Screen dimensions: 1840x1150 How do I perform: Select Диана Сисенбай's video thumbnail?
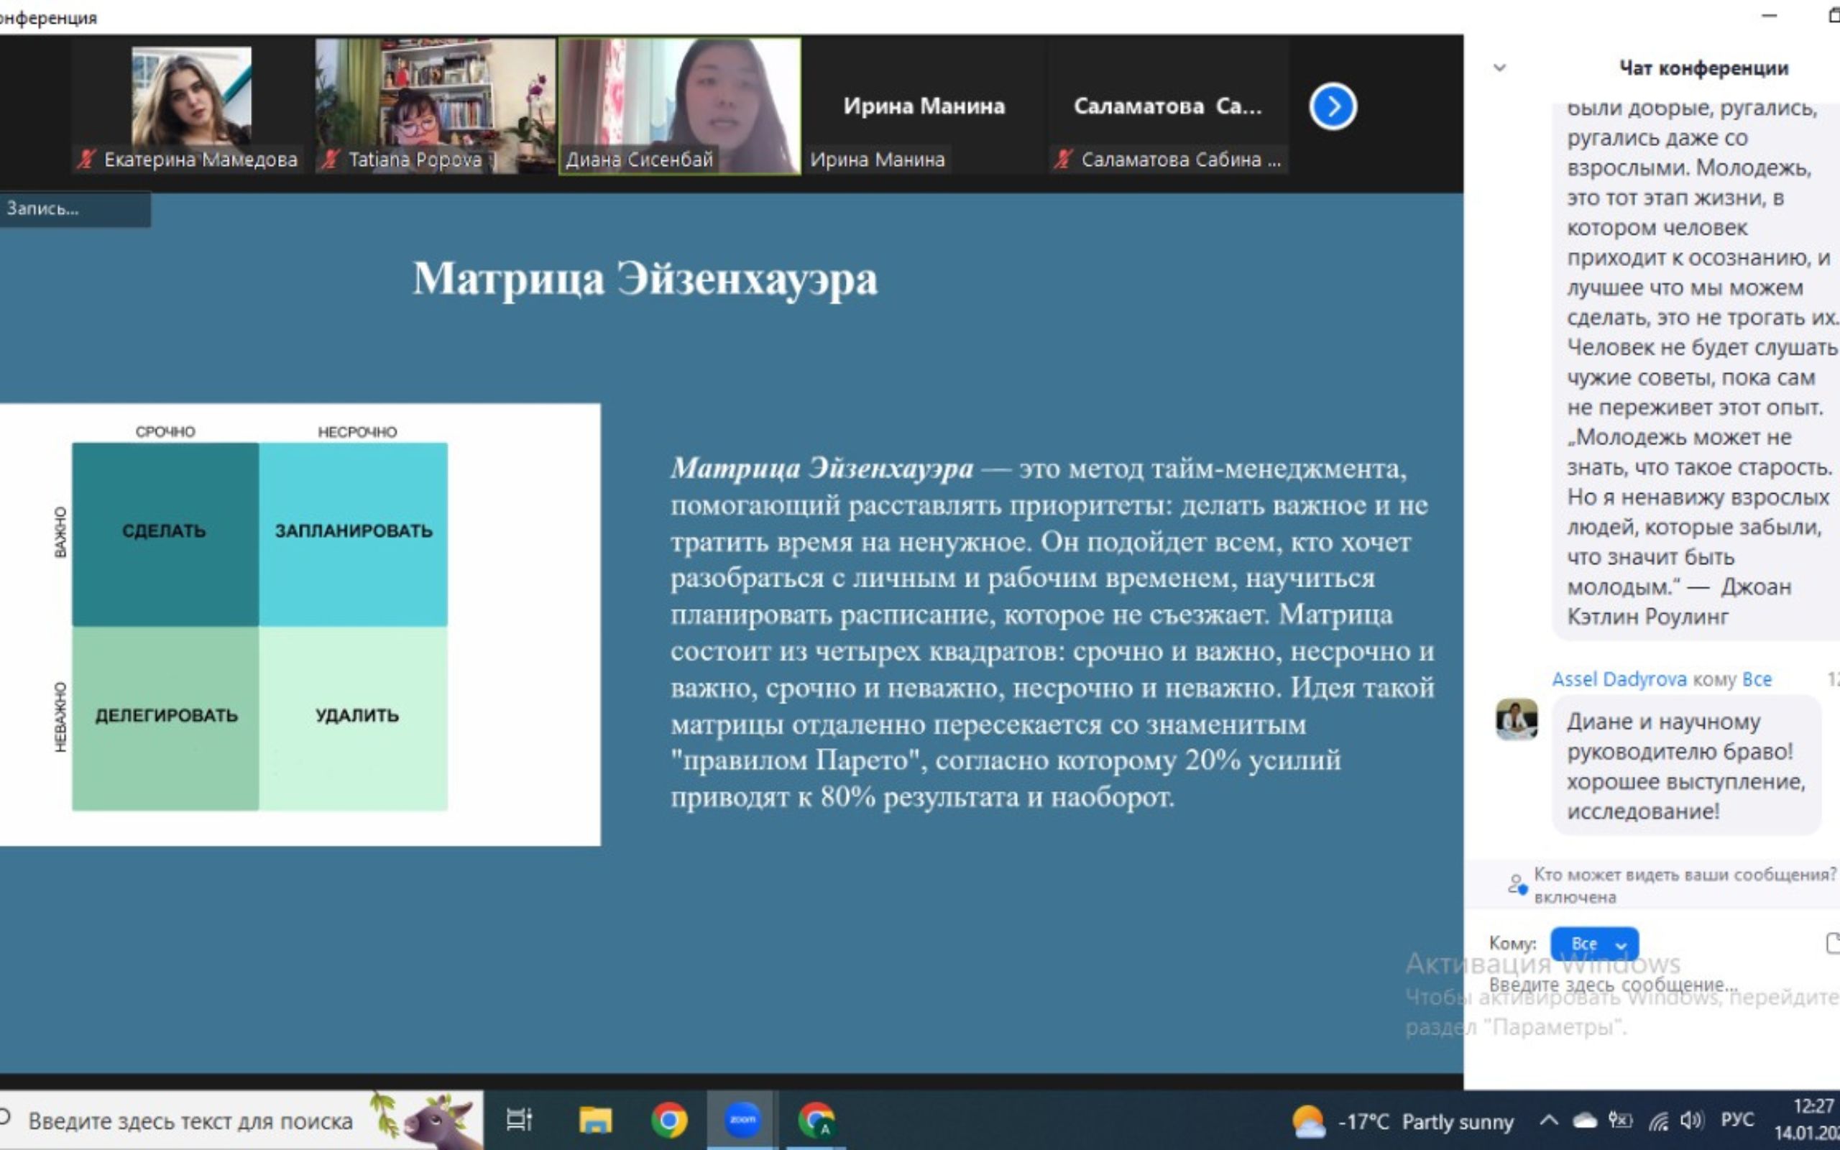(679, 106)
